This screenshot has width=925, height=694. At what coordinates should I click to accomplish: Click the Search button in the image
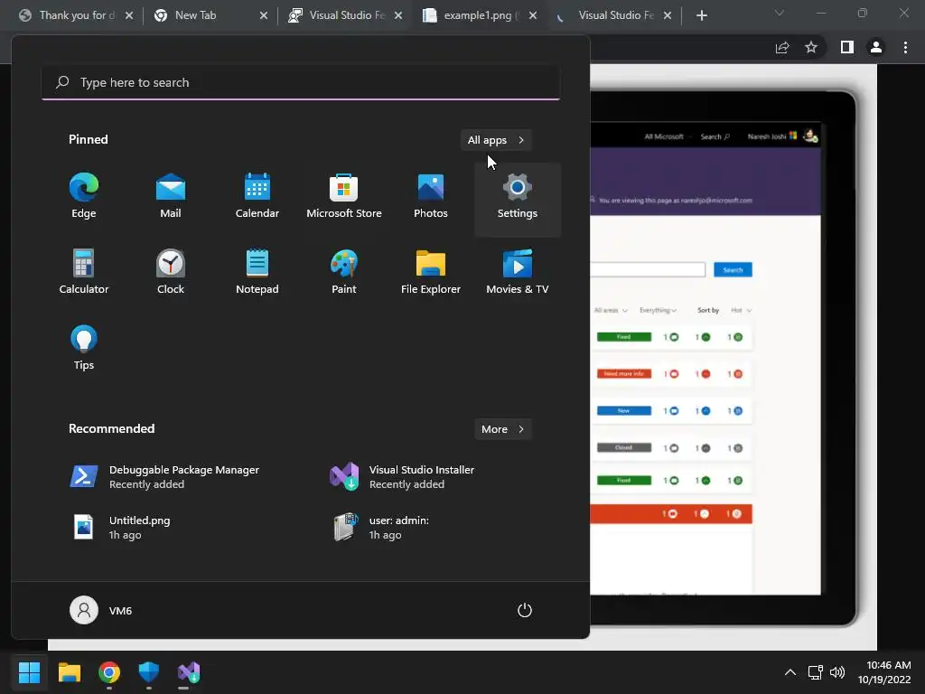[733, 269]
